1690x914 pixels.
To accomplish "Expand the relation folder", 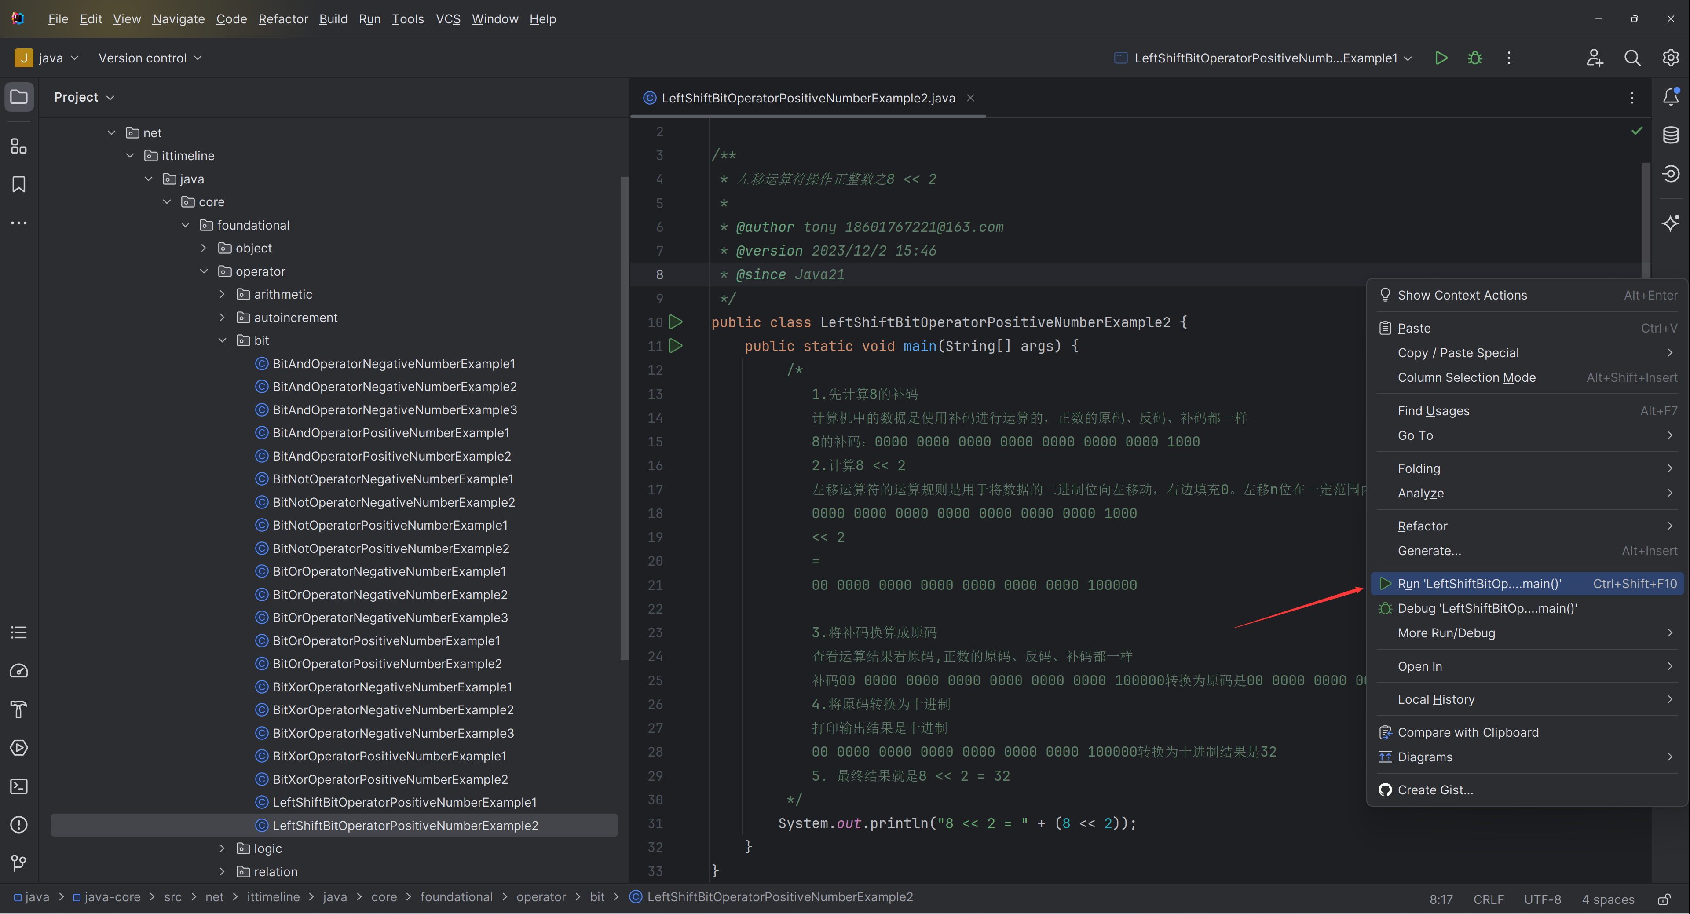I will [x=223, y=871].
